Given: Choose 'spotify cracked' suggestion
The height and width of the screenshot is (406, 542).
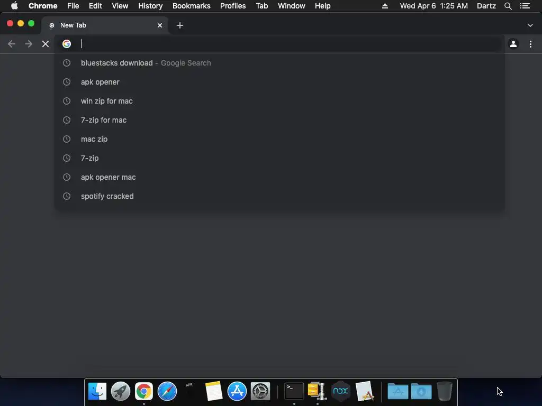Looking at the screenshot, I should click(279, 196).
